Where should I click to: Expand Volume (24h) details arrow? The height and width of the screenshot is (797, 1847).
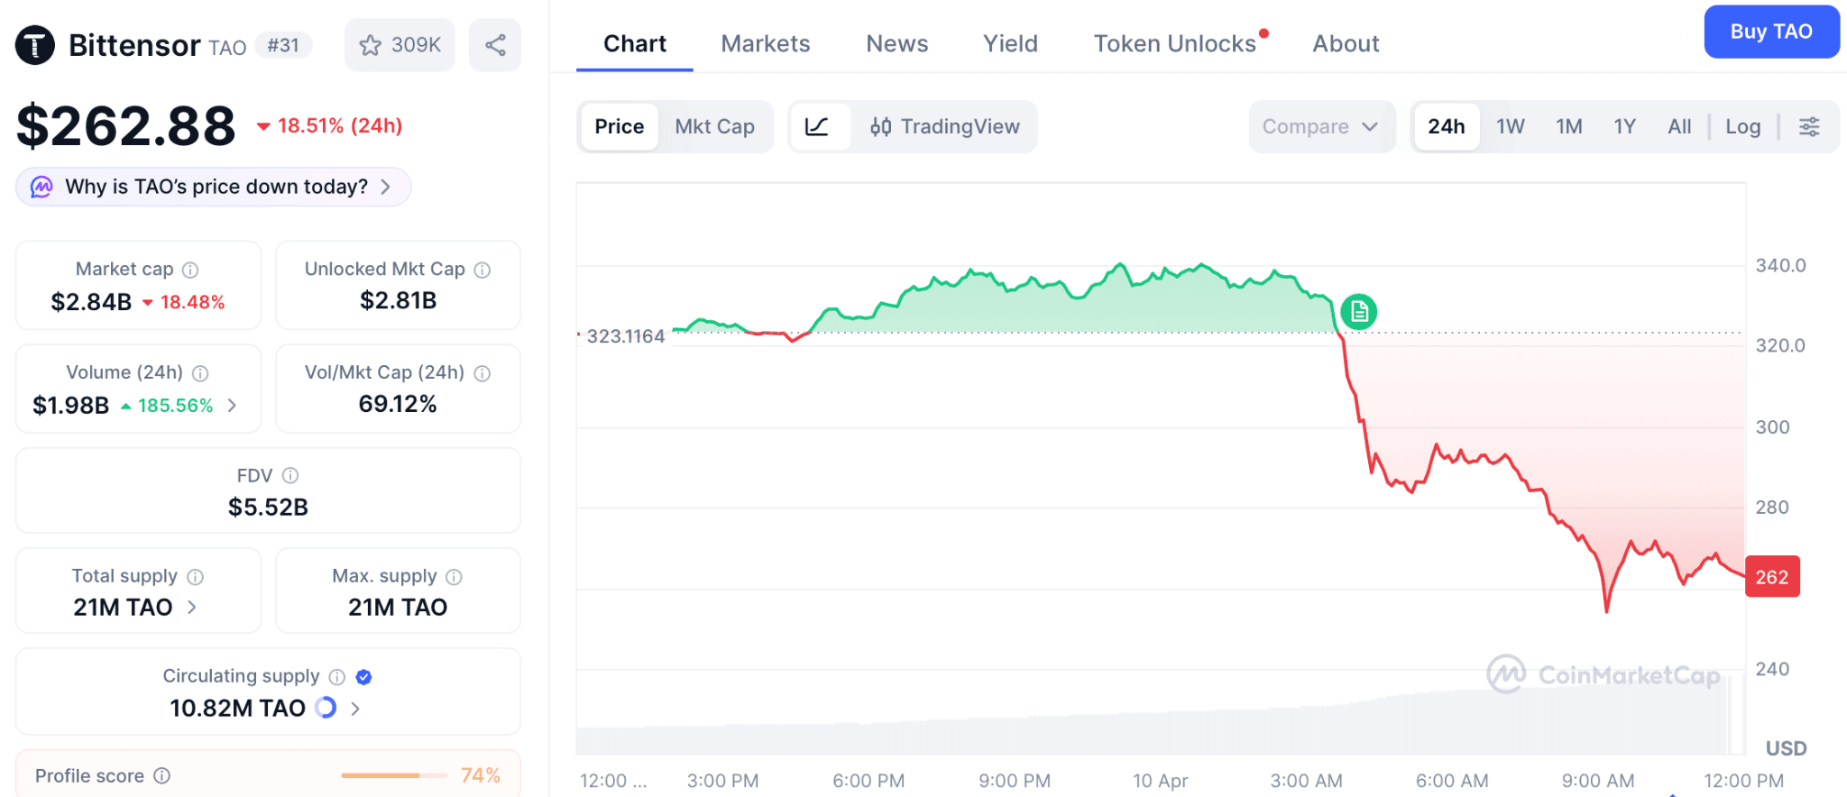point(233,406)
